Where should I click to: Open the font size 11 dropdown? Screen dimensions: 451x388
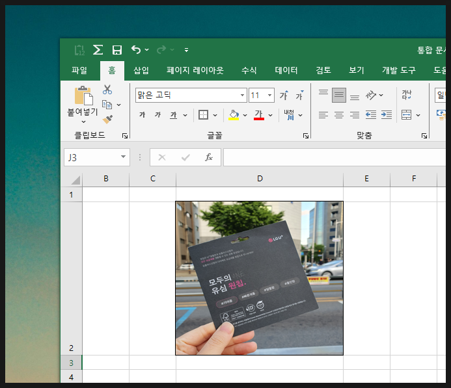(269, 96)
